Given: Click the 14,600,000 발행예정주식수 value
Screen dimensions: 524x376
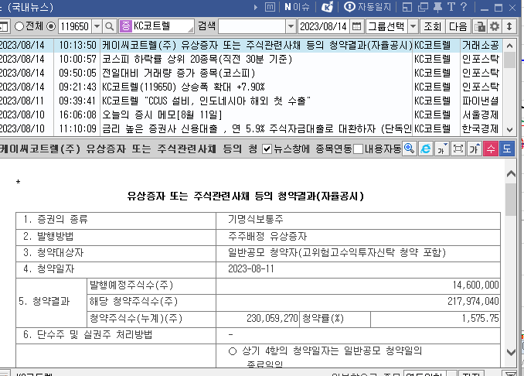Looking at the screenshot, I should coord(475,285).
